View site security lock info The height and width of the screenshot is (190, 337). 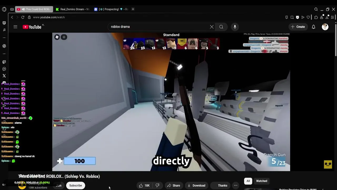pos(29,17)
